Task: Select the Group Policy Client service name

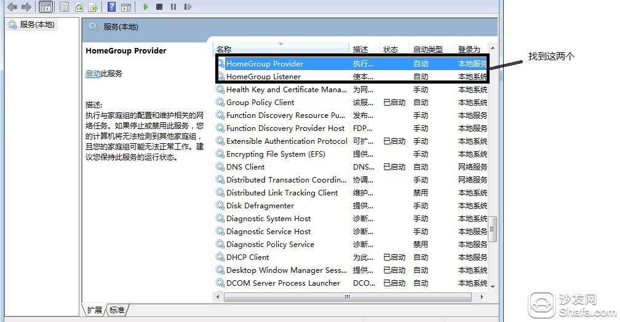Action: 260,103
